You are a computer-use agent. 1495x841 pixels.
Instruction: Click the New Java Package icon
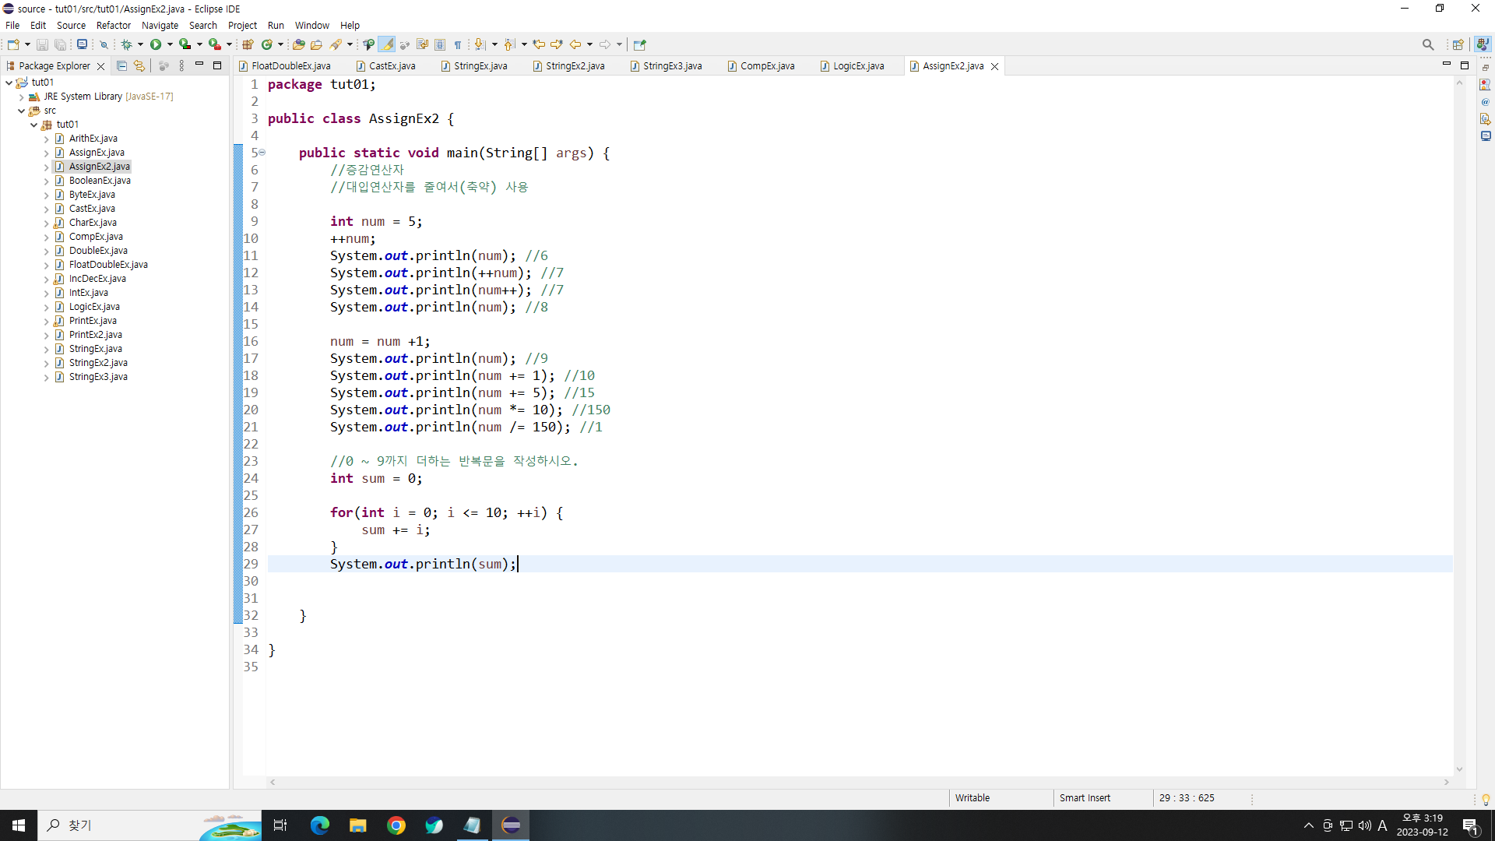pos(248,44)
